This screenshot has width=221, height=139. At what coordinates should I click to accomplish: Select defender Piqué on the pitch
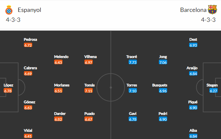tap(193, 102)
